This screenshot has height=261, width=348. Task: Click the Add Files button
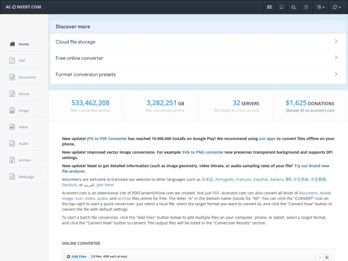point(77,256)
